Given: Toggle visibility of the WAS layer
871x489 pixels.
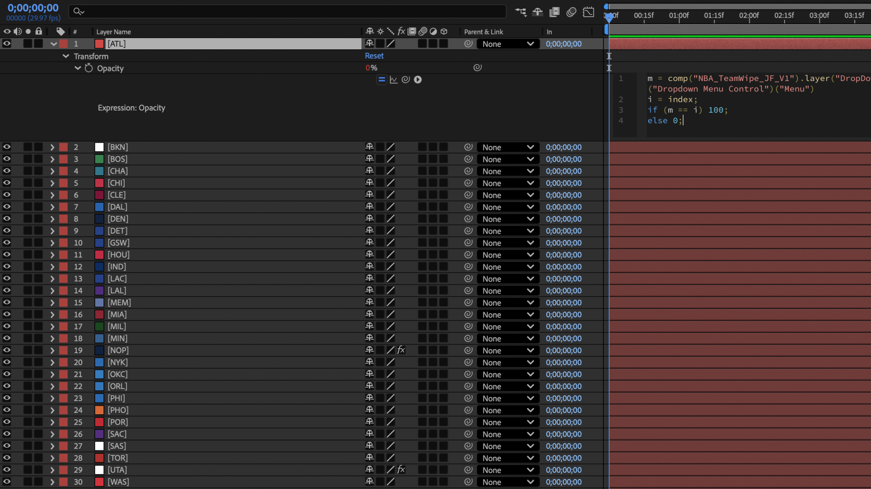Looking at the screenshot, I should point(7,482).
